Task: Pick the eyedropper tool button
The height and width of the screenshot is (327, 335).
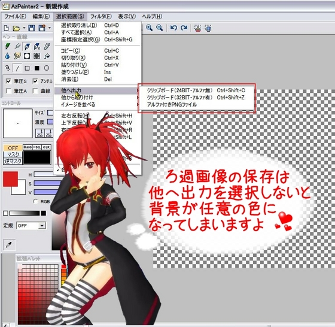Action: [x=10, y=244]
